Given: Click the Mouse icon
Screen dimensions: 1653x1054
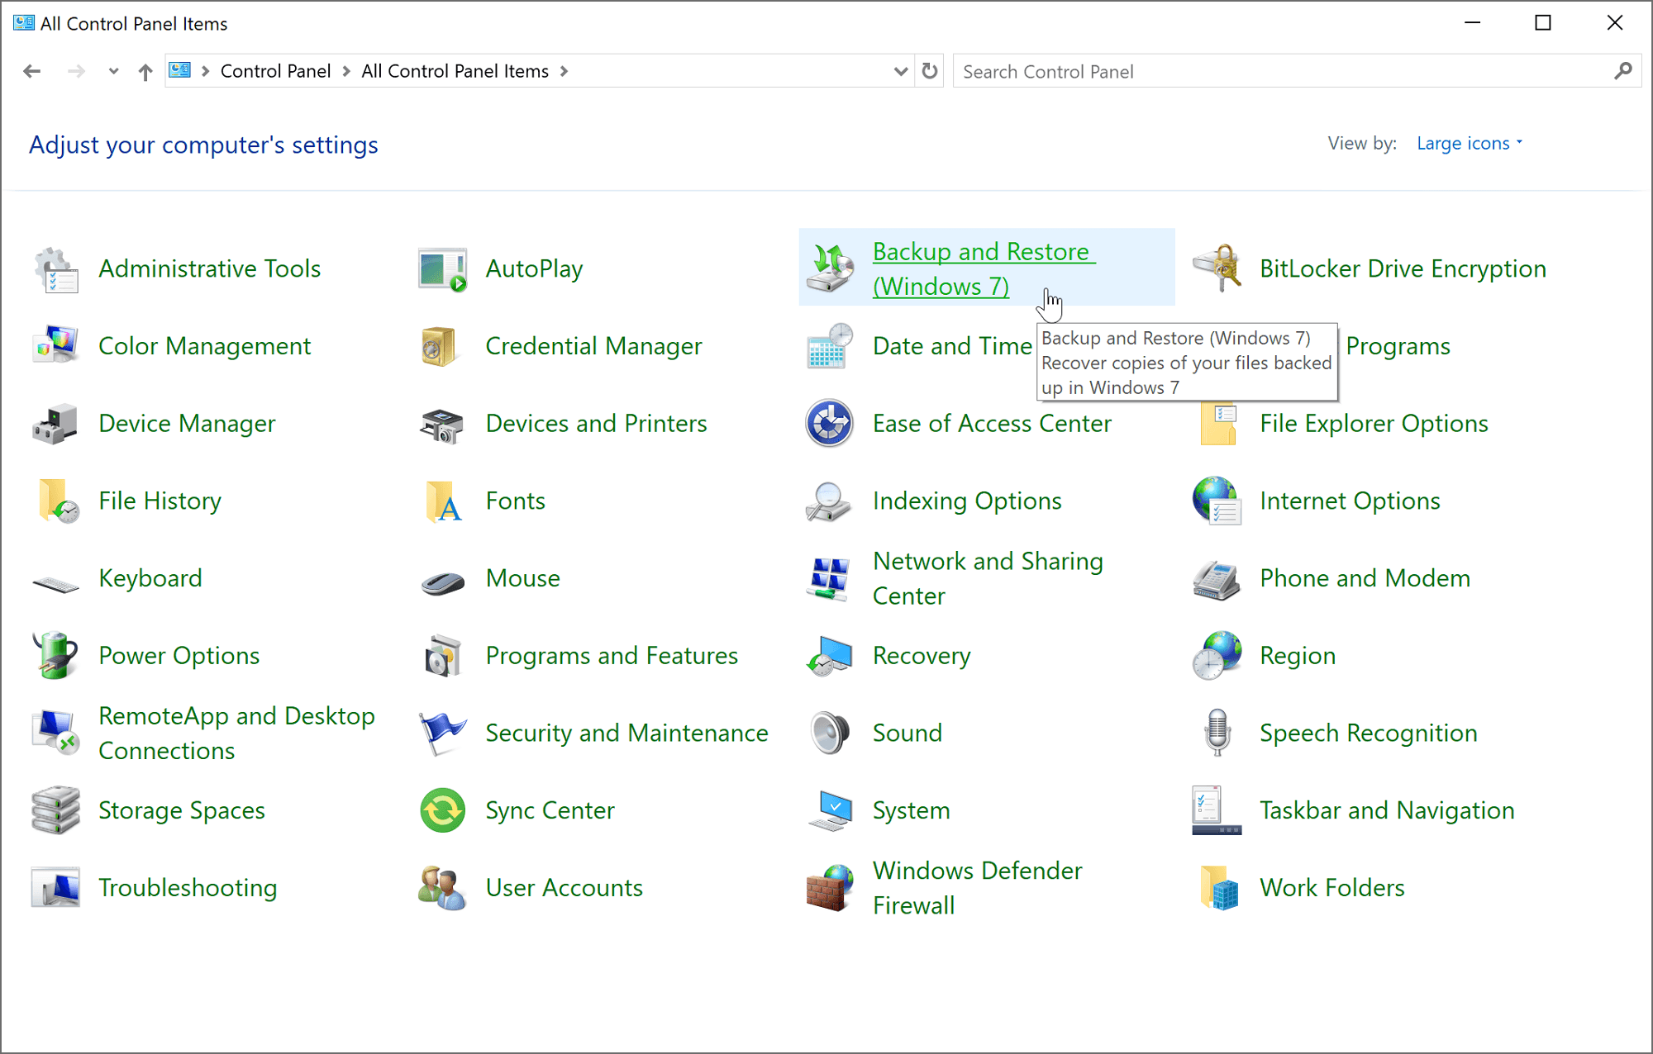Looking at the screenshot, I should click(x=442, y=583).
